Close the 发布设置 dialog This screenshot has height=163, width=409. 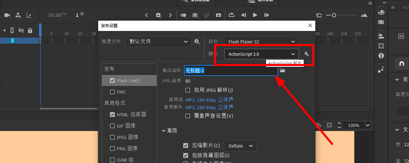pos(310,26)
